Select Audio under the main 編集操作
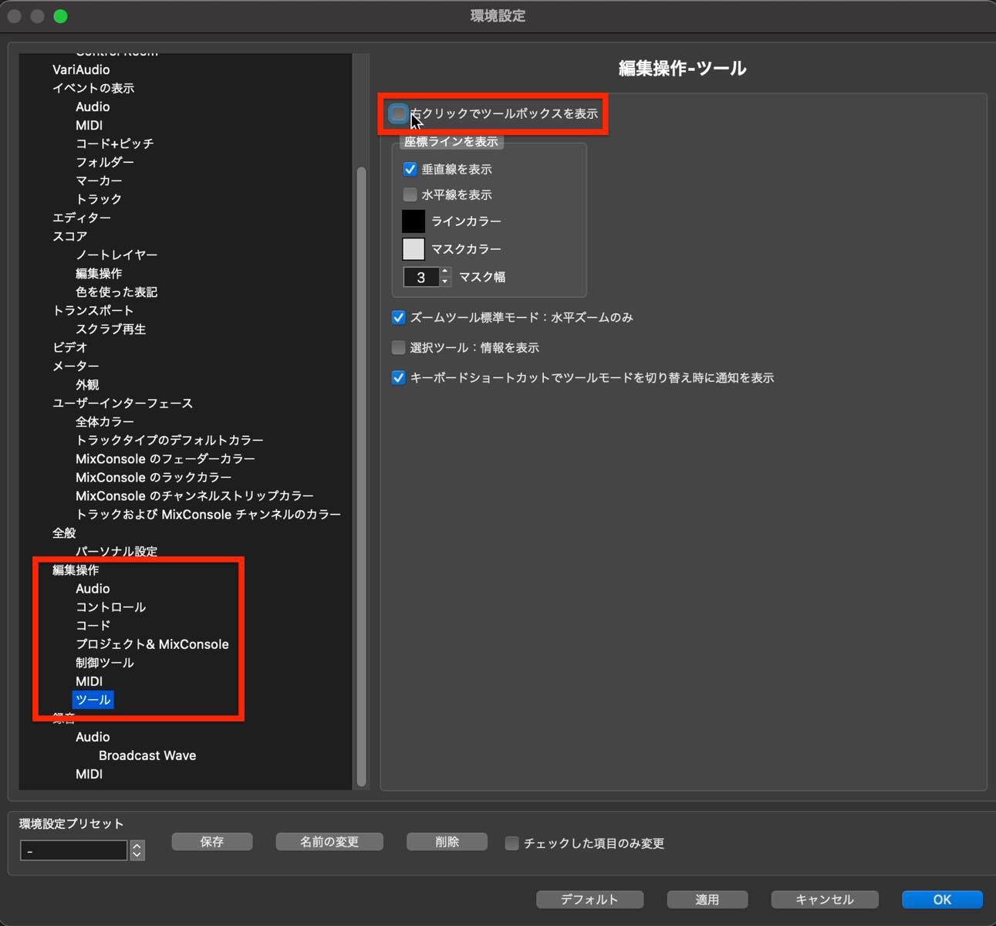The image size is (996, 926). tap(93, 589)
